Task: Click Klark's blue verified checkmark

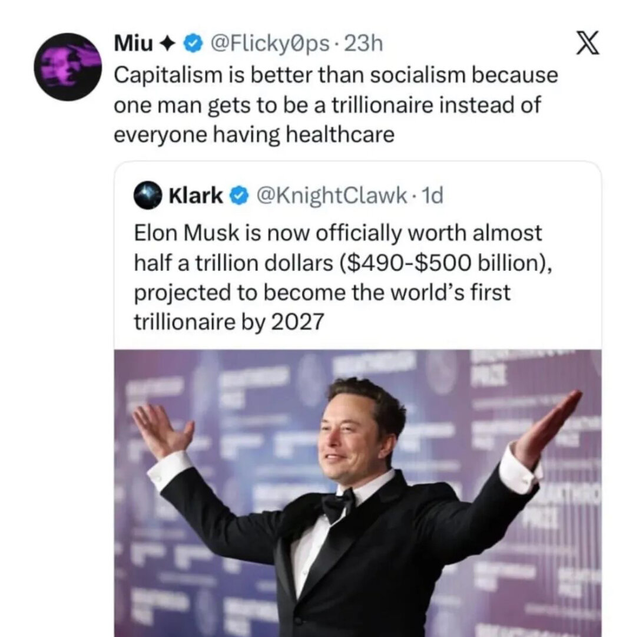Action: [237, 195]
